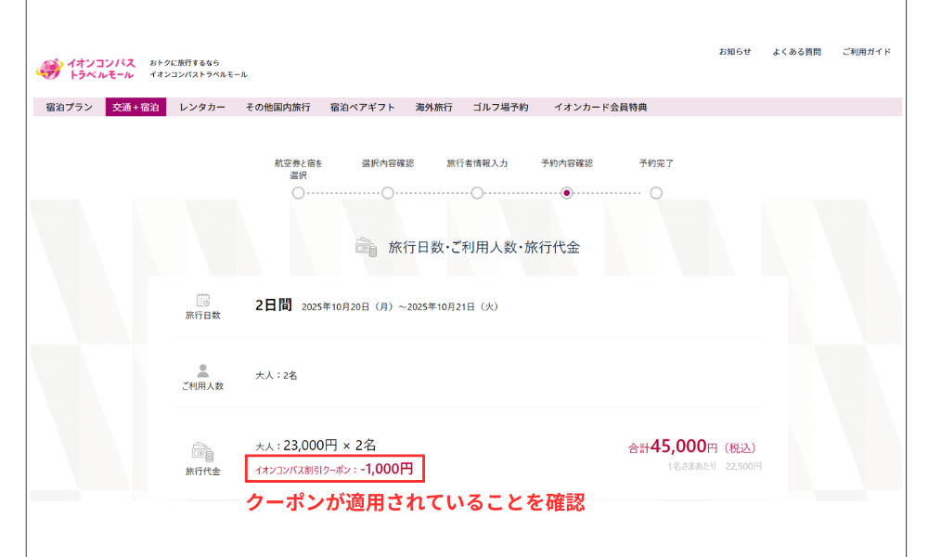
Task: Click the 大人：2名 text
Action: pos(276,375)
